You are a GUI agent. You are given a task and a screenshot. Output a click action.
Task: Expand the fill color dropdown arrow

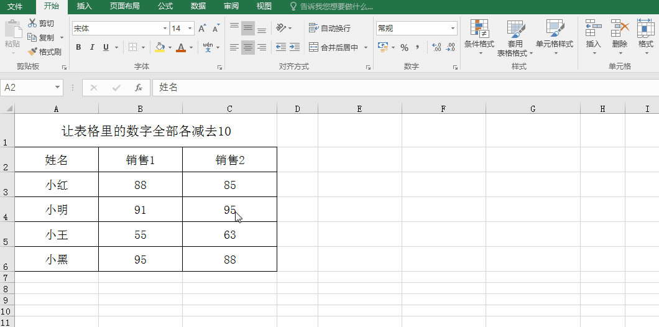[170, 47]
